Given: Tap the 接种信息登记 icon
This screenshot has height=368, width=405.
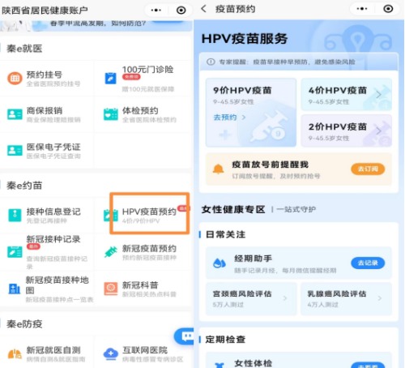Looking at the screenshot, I should pos(15,216).
